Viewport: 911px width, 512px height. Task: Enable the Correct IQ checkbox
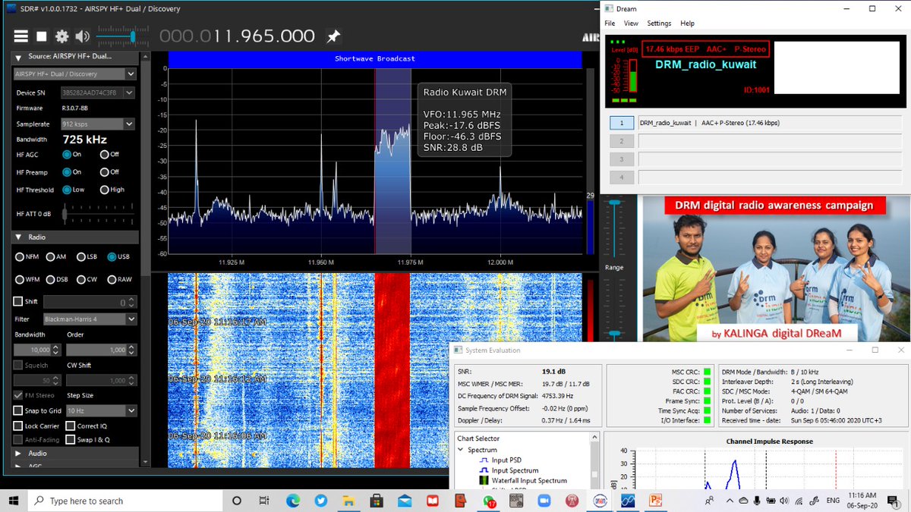(70, 426)
